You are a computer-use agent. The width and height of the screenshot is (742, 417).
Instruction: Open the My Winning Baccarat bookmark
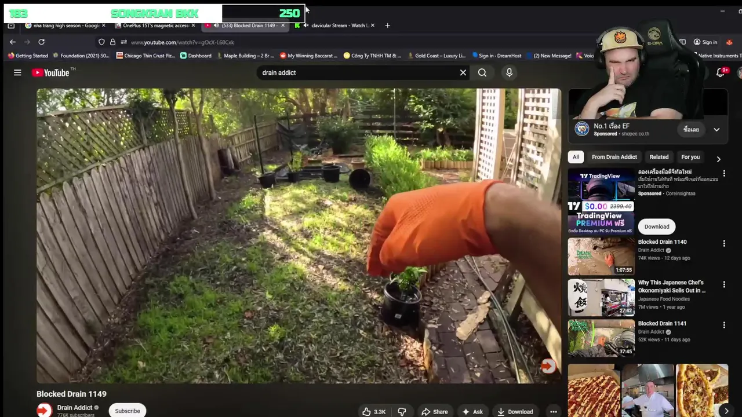pyautogui.click(x=308, y=56)
